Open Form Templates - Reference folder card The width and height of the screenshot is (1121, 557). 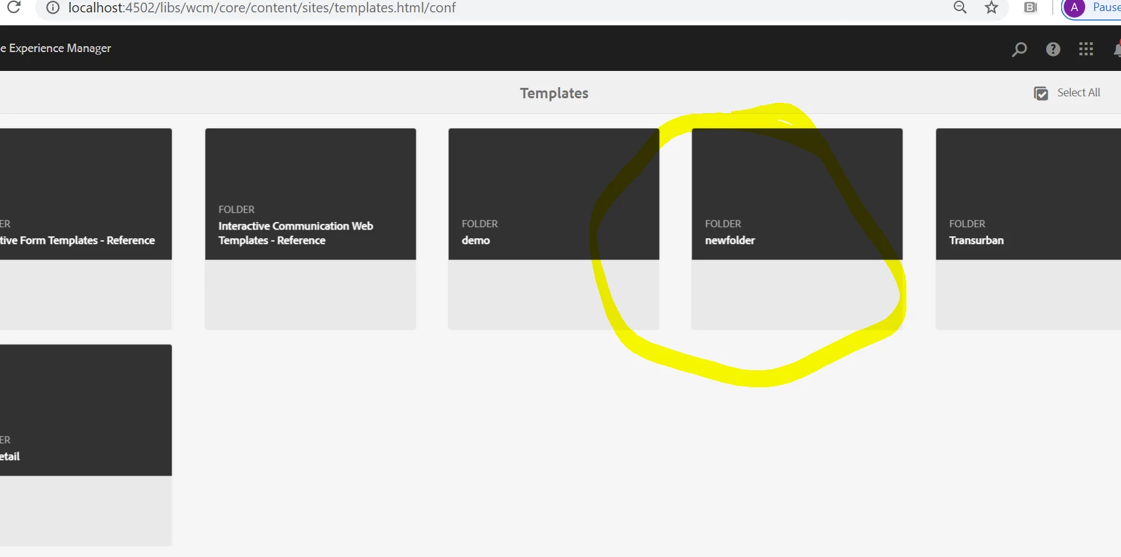[86, 229]
